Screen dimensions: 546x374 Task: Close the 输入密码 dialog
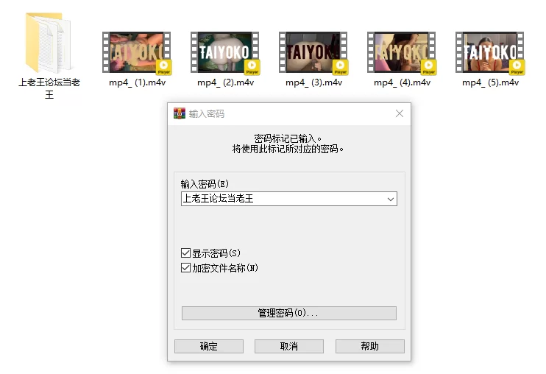tap(400, 113)
